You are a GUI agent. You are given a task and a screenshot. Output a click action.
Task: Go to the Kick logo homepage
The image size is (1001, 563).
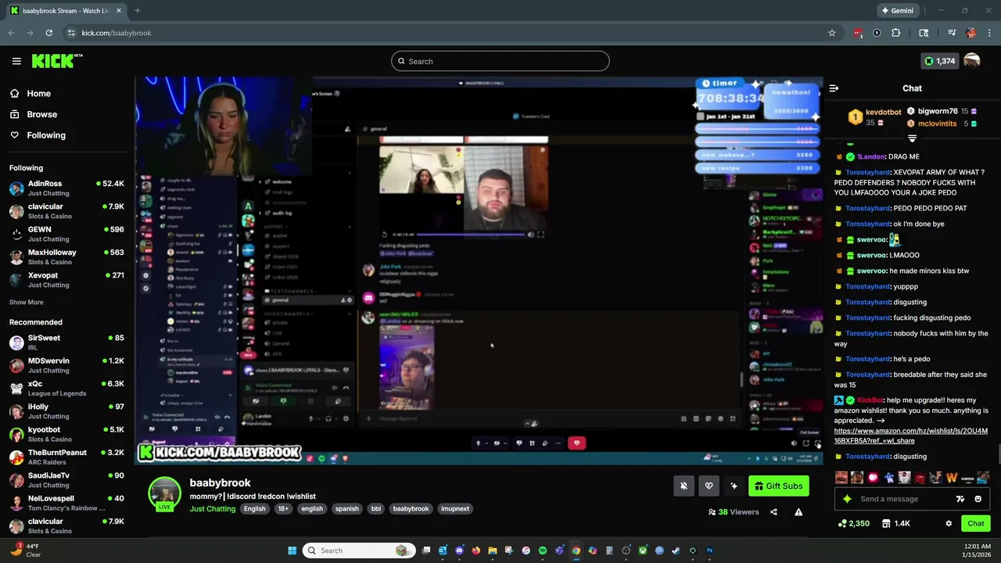click(x=56, y=61)
